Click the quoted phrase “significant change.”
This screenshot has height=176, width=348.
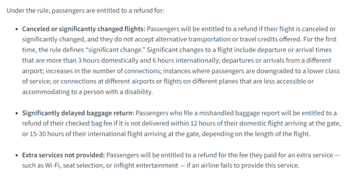coord(115,50)
